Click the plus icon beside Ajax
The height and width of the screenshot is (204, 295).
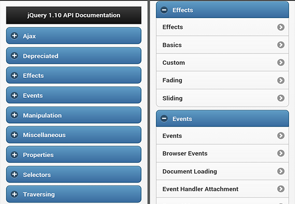point(14,36)
